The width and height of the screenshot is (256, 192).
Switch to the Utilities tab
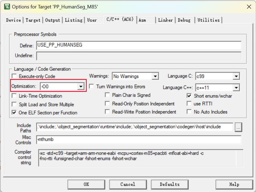tap(209, 20)
